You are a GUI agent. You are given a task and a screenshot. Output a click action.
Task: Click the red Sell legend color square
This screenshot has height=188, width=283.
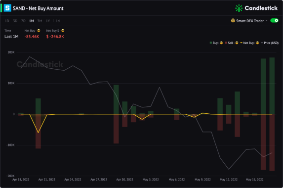point(226,43)
